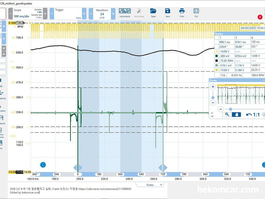Click the Trigger panel minus button
Screen dimensions: 265x199
pyautogui.click(x=52, y=14)
